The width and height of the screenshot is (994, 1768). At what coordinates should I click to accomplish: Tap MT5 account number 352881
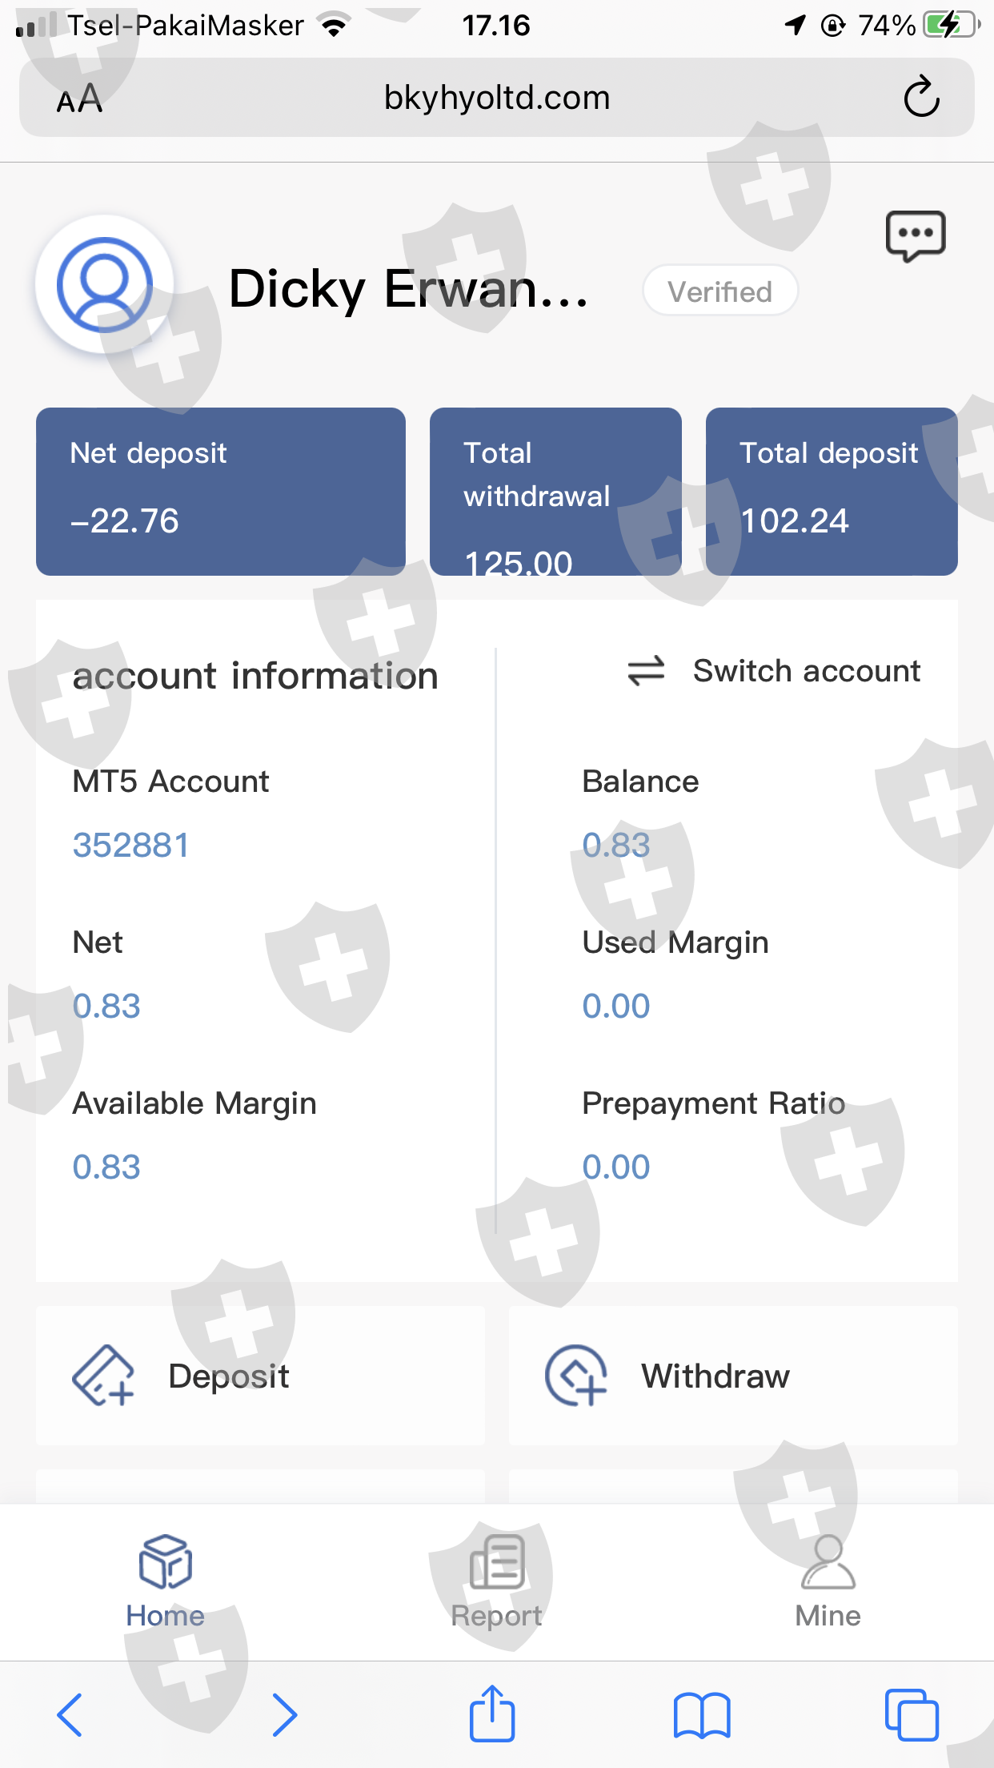point(131,846)
